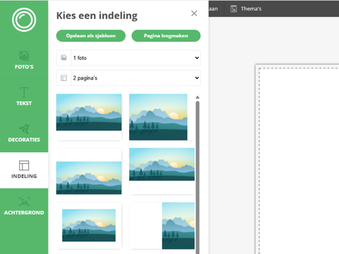The image size is (339, 254).
Task: Click the blank page canvas
Action: click(297, 159)
